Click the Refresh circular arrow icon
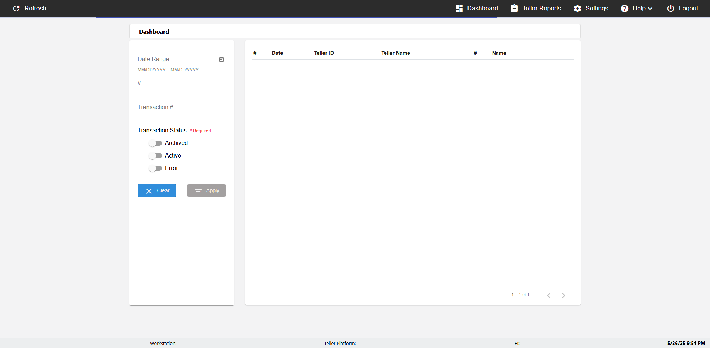 (x=16, y=9)
